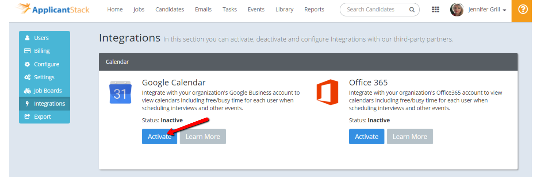Open the Events menu
Image resolution: width=538 pixels, height=177 pixels.
pos(256,10)
